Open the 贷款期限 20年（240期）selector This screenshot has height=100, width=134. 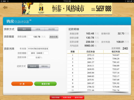(x=38, y=53)
